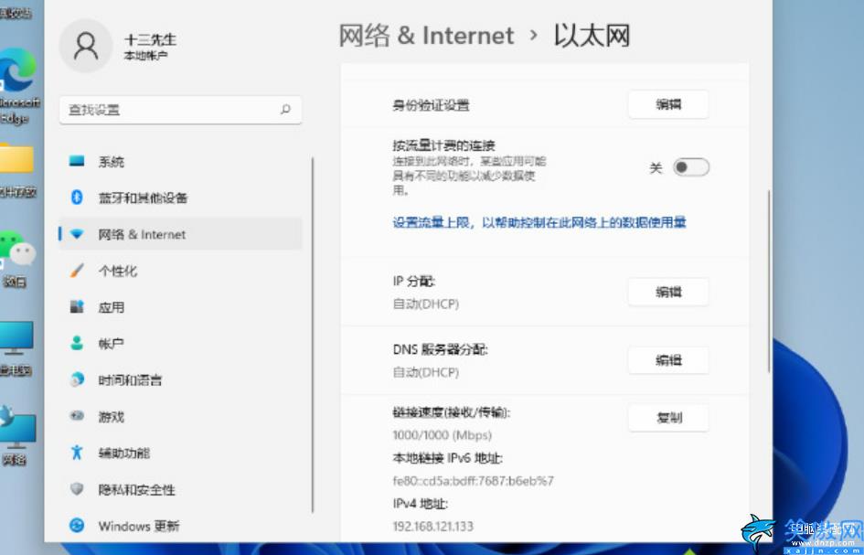
Task: Select 隐私和安全性 in the sidebar
Action: (x=180, y=489)
